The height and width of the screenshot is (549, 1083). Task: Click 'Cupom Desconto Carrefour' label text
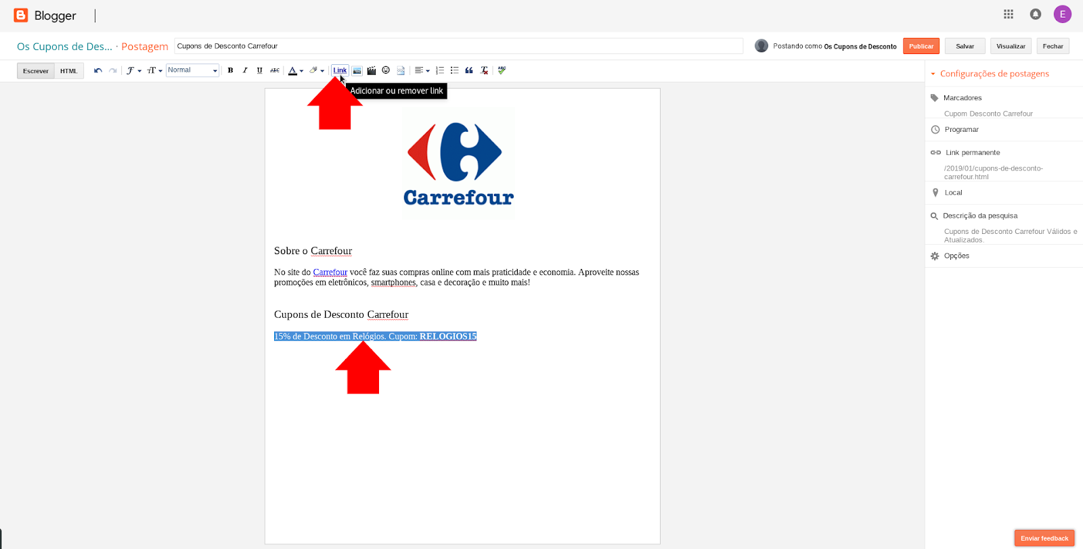(x=988, y=114)
